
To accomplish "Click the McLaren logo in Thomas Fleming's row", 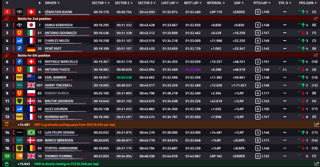I will [19, 156].
